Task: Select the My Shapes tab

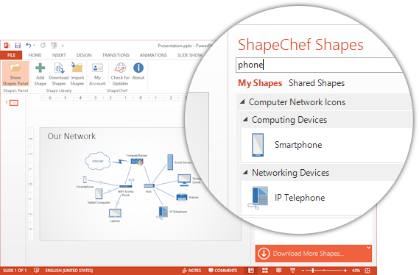Action: (x=260, y=83)
